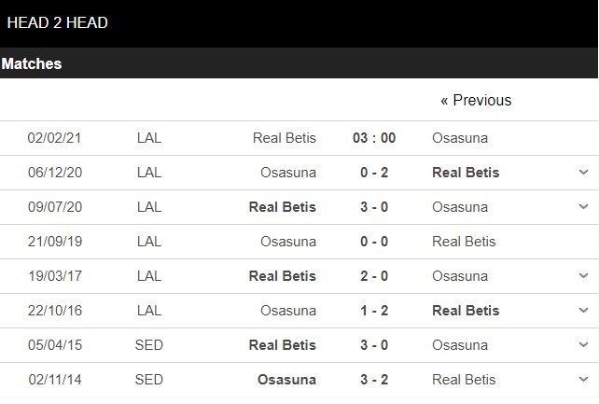This screenshot has height=404, width=599.
Task: Click SED competition label on 05/04/15 row
Action: pyautogui.click(x=149, y=345)
